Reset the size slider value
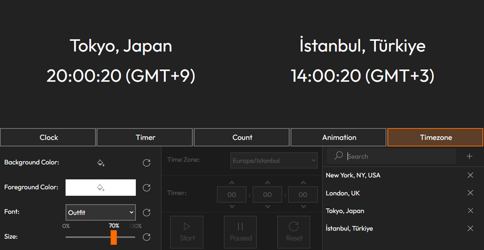The width and height of the screenshot is (484, 250). tap(146, 237)
